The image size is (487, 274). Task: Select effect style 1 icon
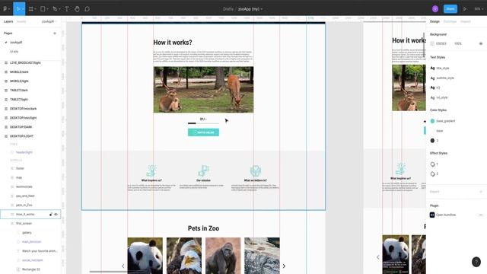click(x=432, y=164)
